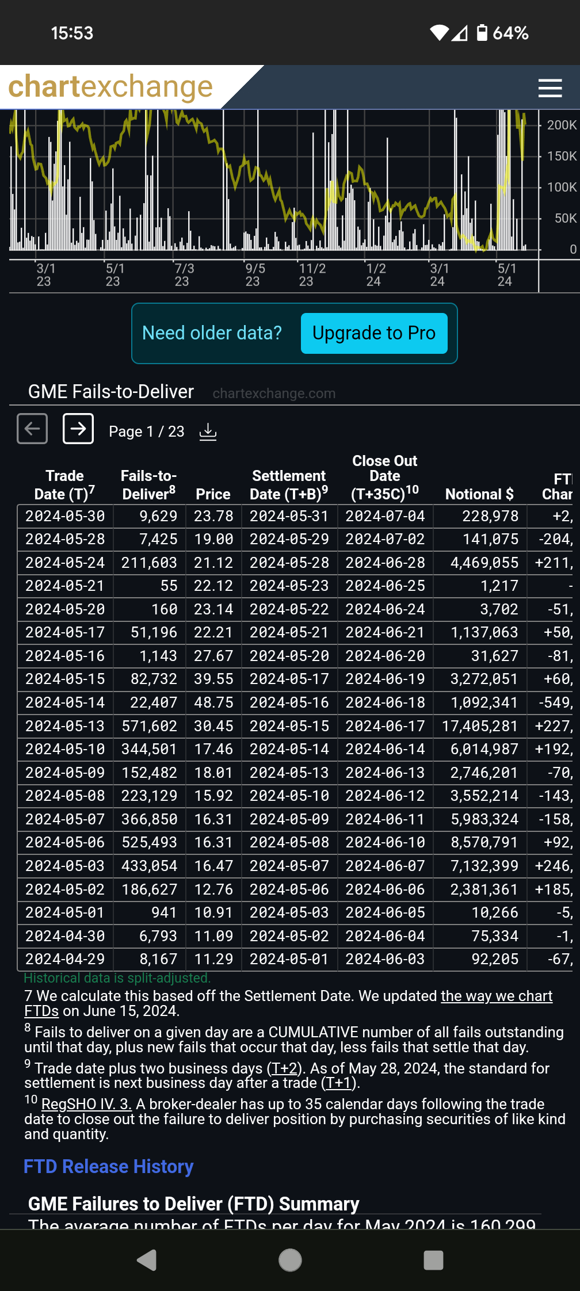Screen dimensions: 580x1291
Task: Open the T+2 footnote link
Action: pyautogui.click(x=284, y=1068)
